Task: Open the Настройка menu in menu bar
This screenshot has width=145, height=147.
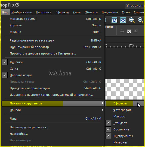Action: [x=44, y=12]
